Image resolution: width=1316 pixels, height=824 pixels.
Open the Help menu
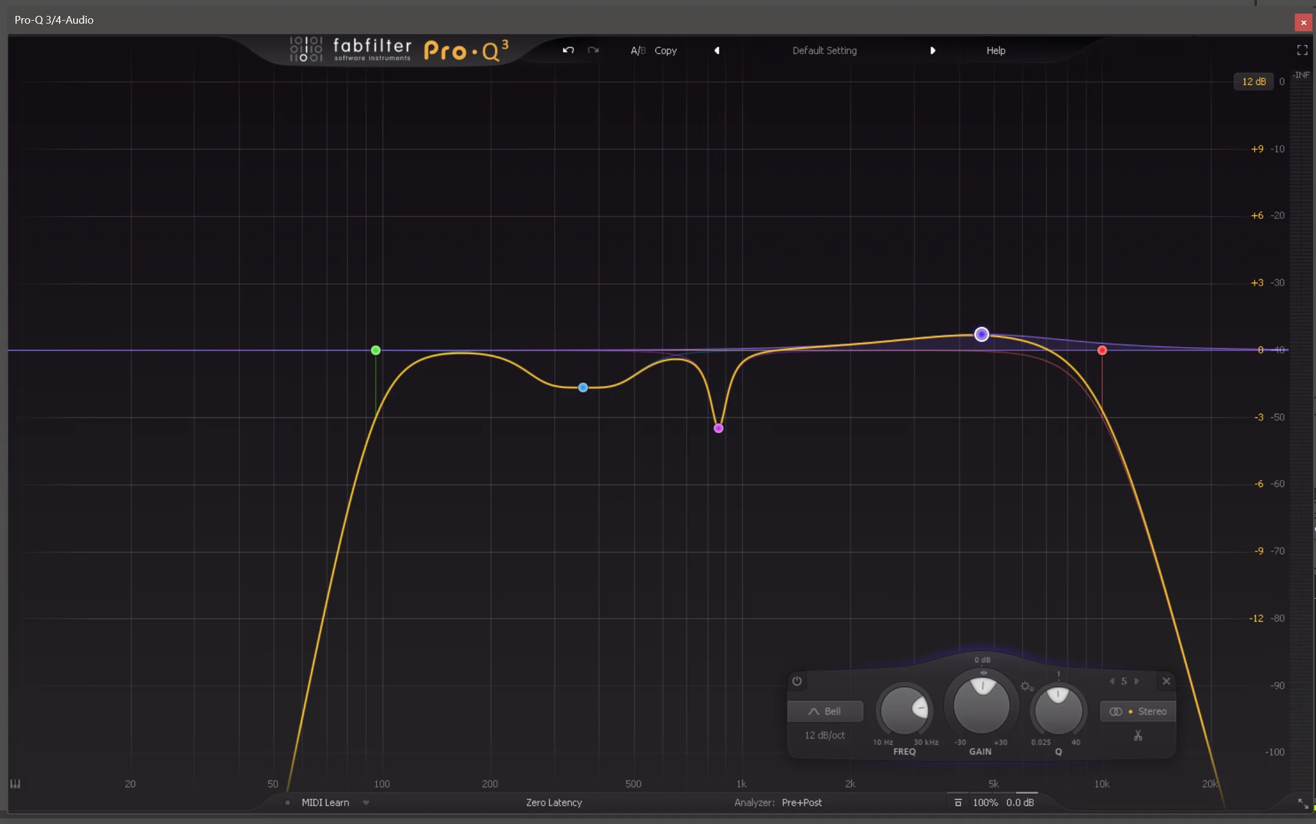995,51
